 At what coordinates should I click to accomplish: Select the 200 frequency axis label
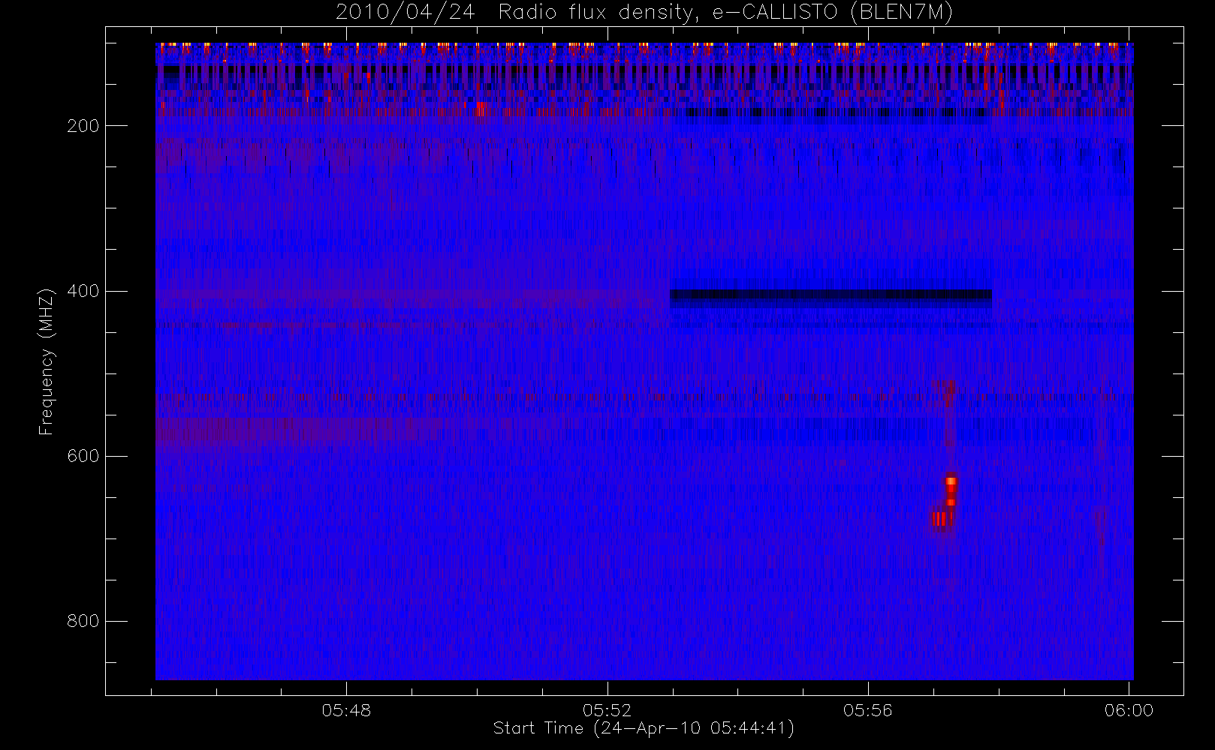(83, 126)
